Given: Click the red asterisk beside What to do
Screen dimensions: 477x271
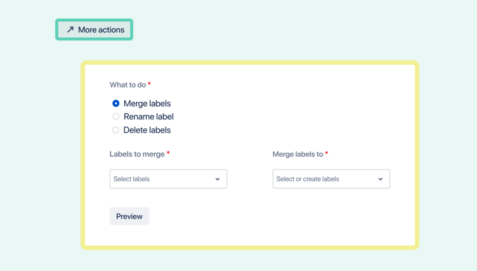Looking at the screenshot, I should [150, 84].
